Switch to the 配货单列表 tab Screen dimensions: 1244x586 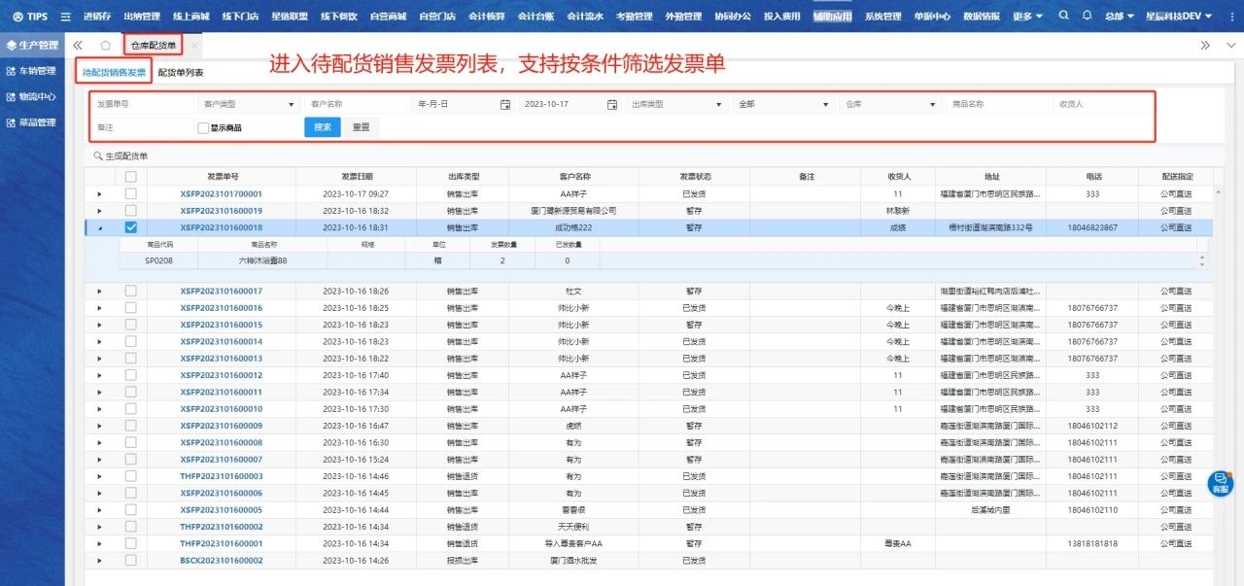pos(181,73)
